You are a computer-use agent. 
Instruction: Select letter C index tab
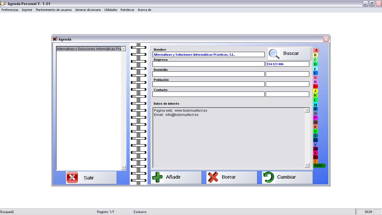(x=315, y=60)
